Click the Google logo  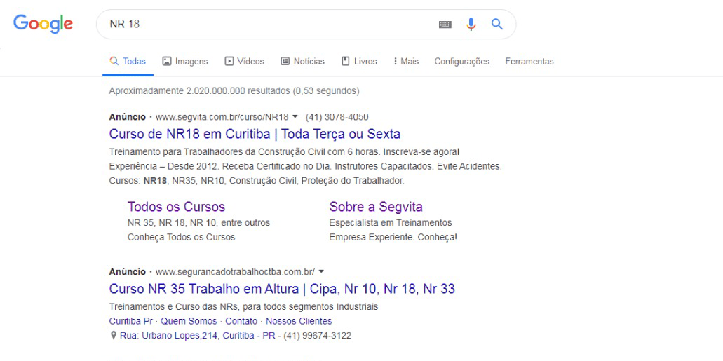pos(43,25)
